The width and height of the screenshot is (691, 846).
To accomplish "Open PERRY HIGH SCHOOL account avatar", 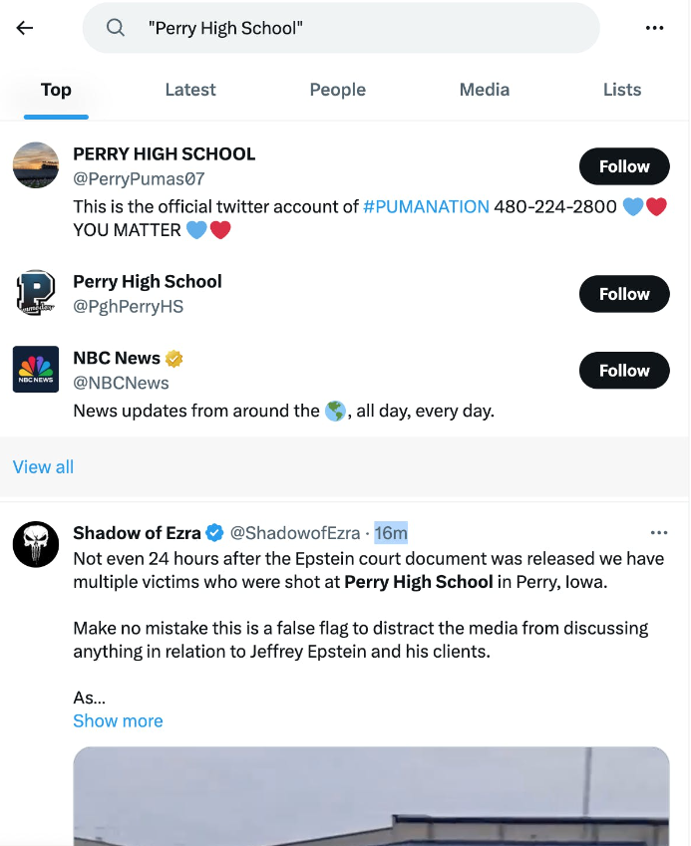I will click(x=36, y=165).
